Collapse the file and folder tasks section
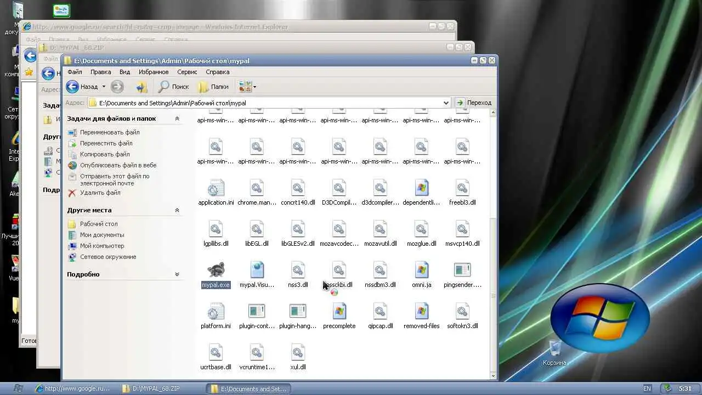Image resolution: width=702 pixels, height=395 pixels. pos(177,119)
